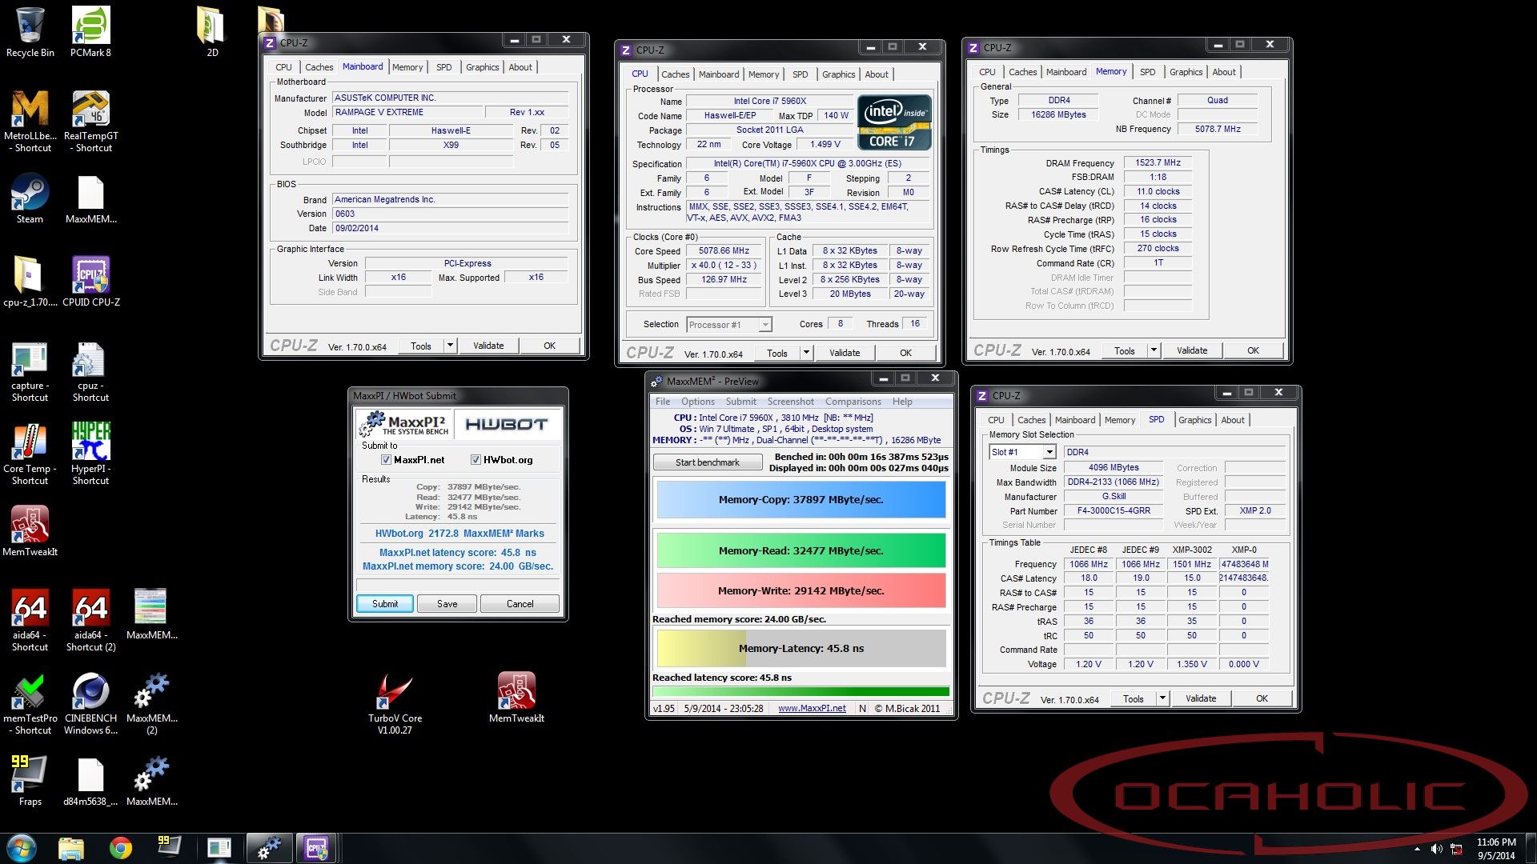Launch the aida64 - Shortcut icon
Image resolution: width=1537 pixels, height=864 pixels.
coord(30,620)
